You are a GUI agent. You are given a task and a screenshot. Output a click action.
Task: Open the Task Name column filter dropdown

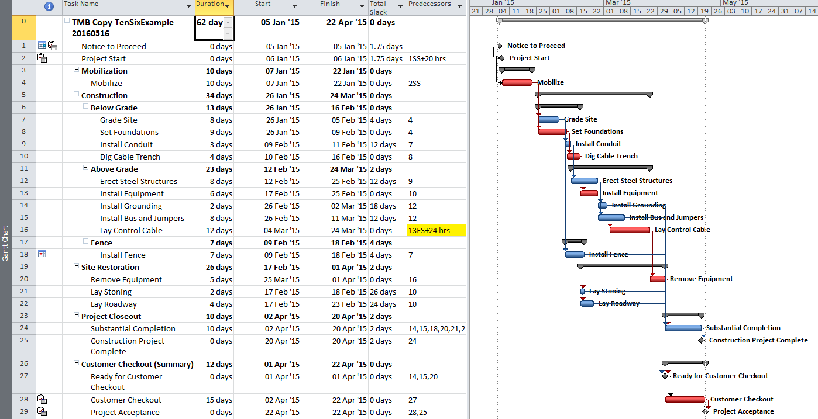[x=188, y=6]
